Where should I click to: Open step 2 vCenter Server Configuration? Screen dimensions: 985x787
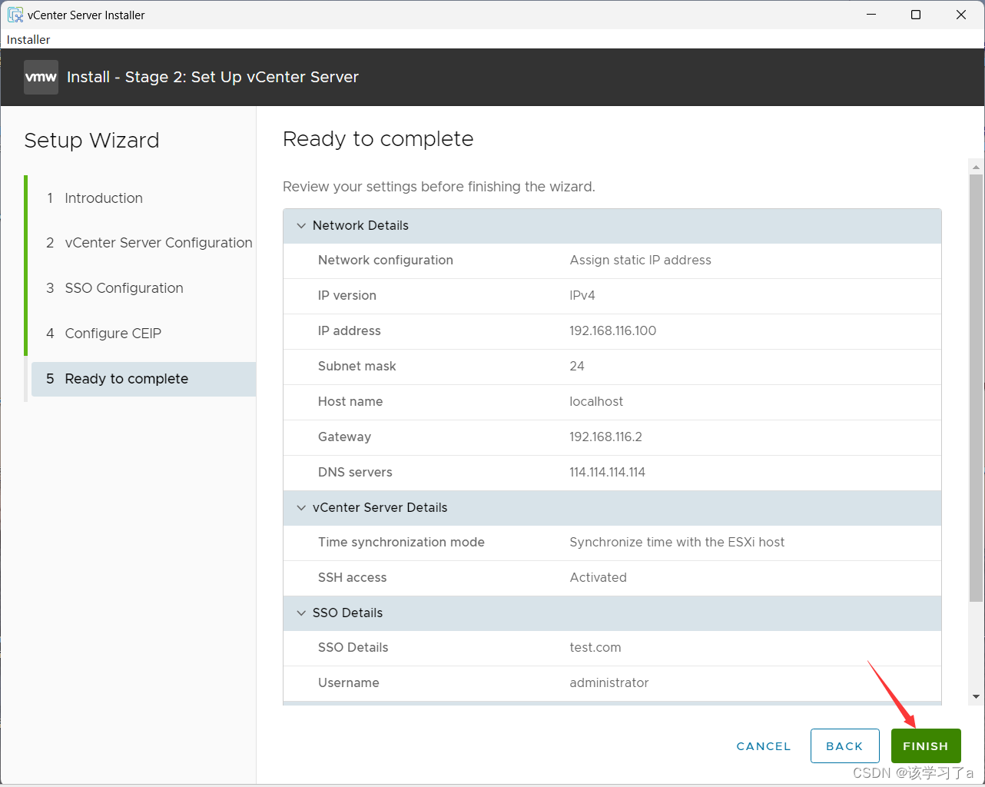click(149, 243)
